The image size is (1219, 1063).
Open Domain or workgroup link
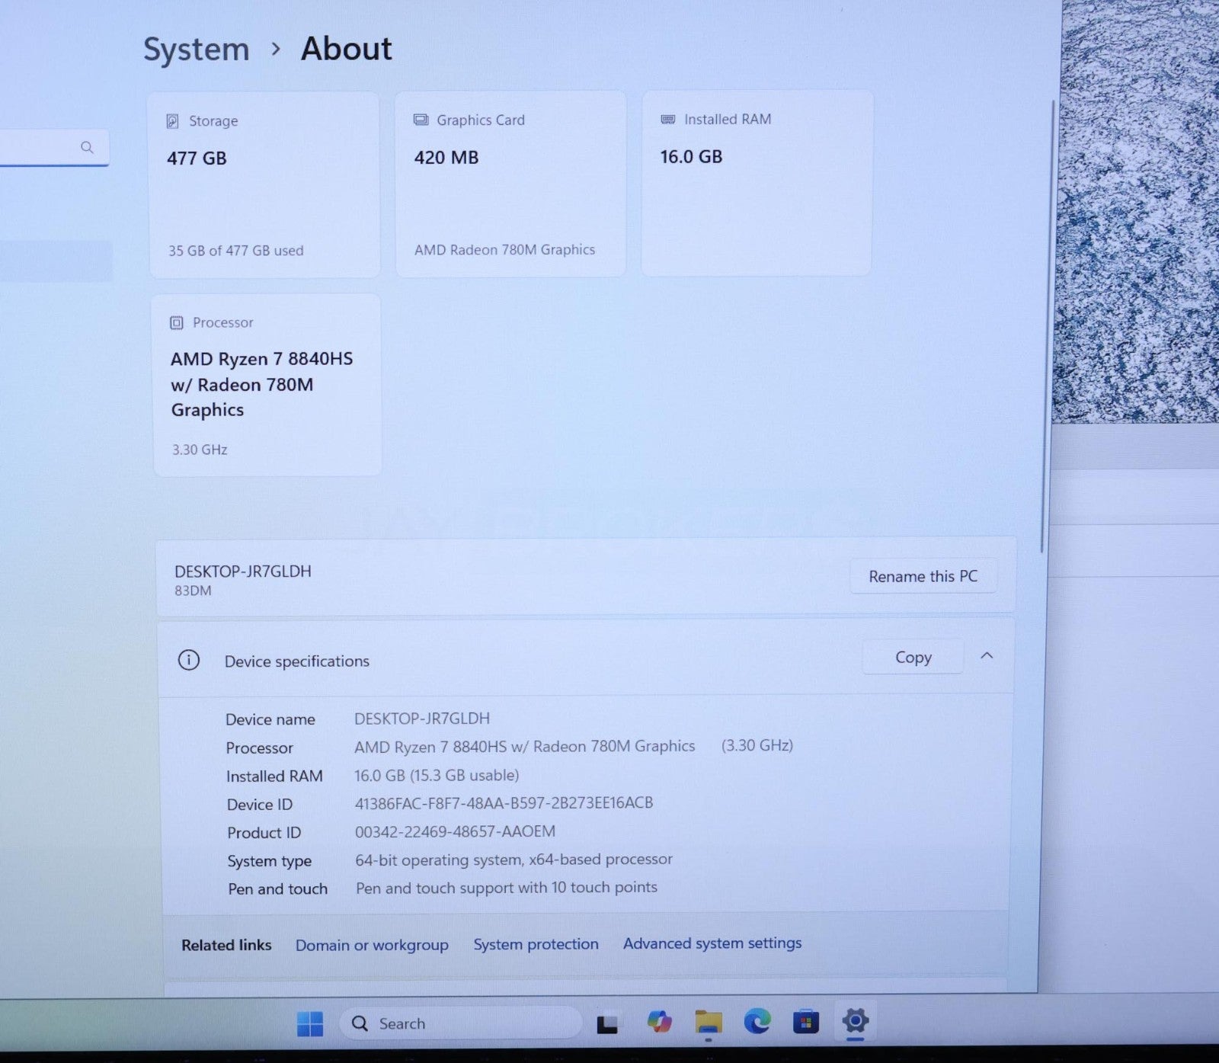(x=372, y=945)
